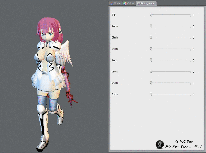Click the Socks value field showing 0
The image size is (206, 153).
pos(193,94)
